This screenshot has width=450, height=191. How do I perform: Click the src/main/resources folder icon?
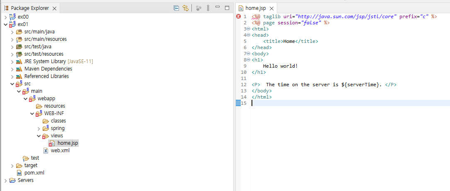[x=19, y=39]
